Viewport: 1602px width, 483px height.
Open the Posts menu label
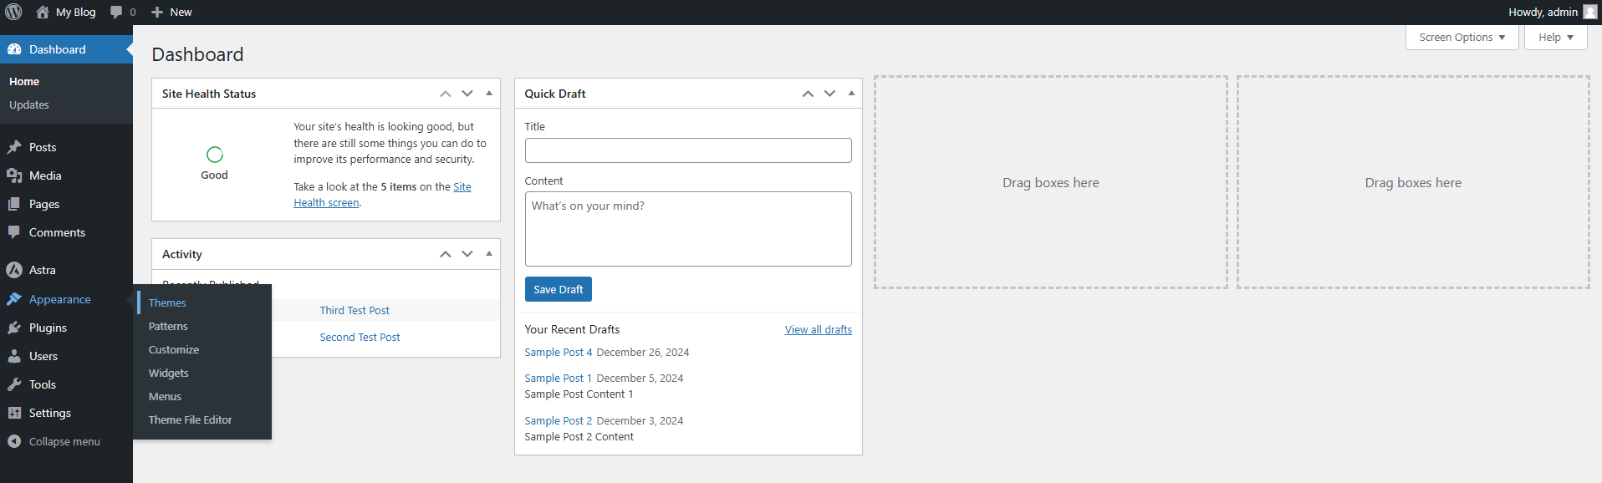(x=43, y=147)
